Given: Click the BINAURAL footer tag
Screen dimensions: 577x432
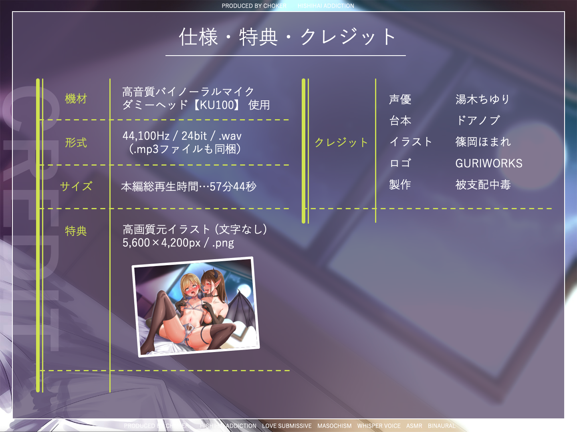Looking at the screenshot, I should (442, 426).
